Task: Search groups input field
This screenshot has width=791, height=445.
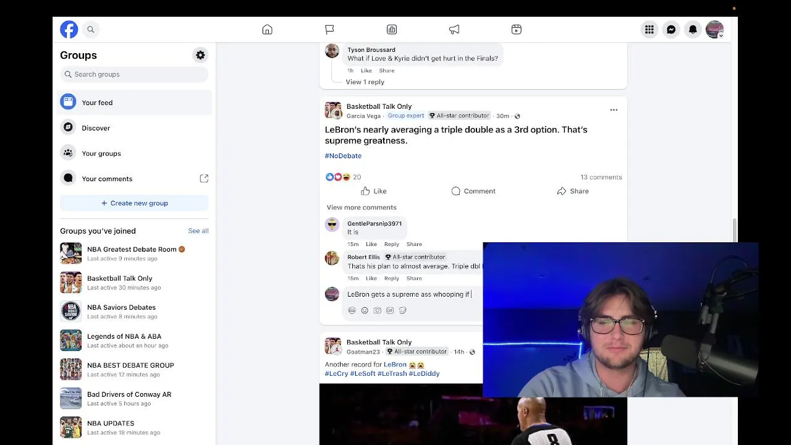Action: click(134, 74)
